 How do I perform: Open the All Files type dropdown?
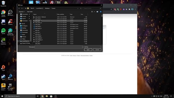(x=92, y=47)
